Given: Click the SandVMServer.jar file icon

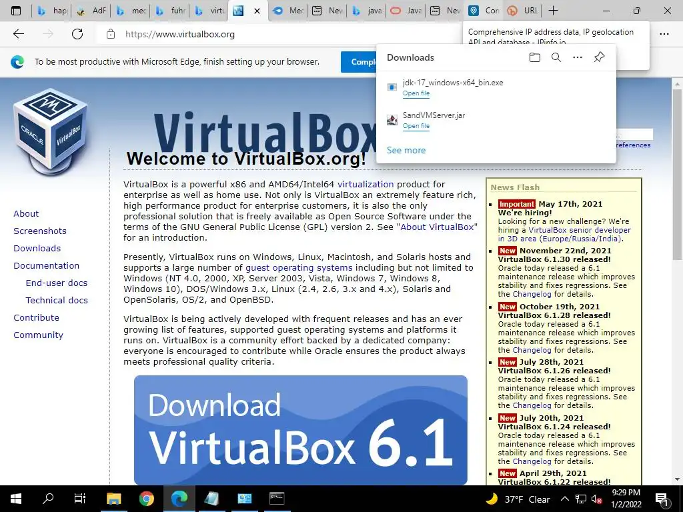Looking at the screenshot, I should 392,120.
